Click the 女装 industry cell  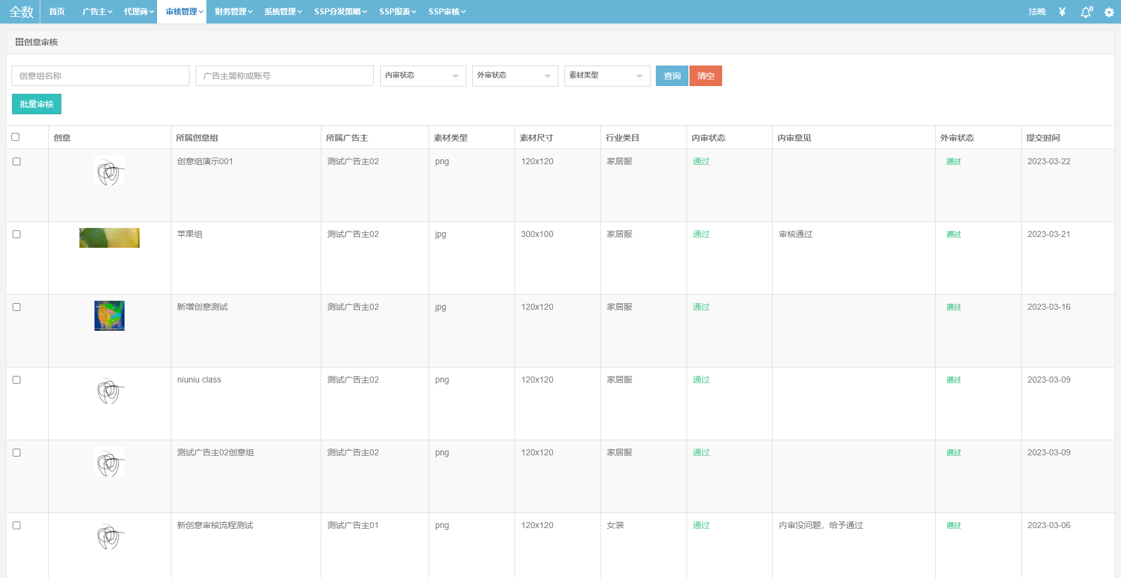pyautogui.click(x=615, y=525)
